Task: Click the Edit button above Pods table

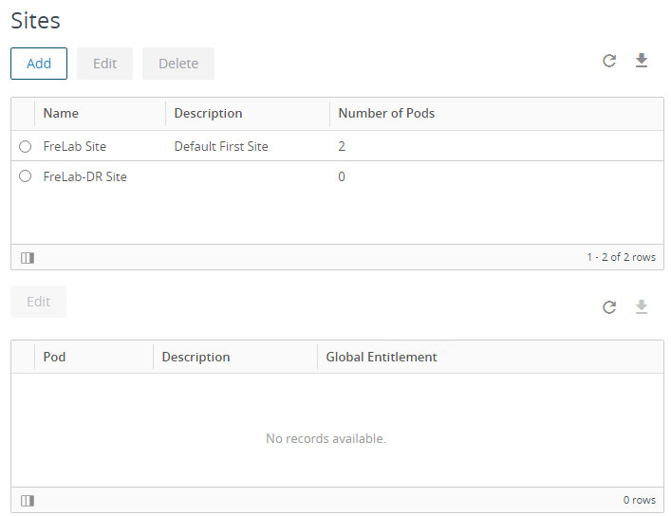Action: (39, 302)
